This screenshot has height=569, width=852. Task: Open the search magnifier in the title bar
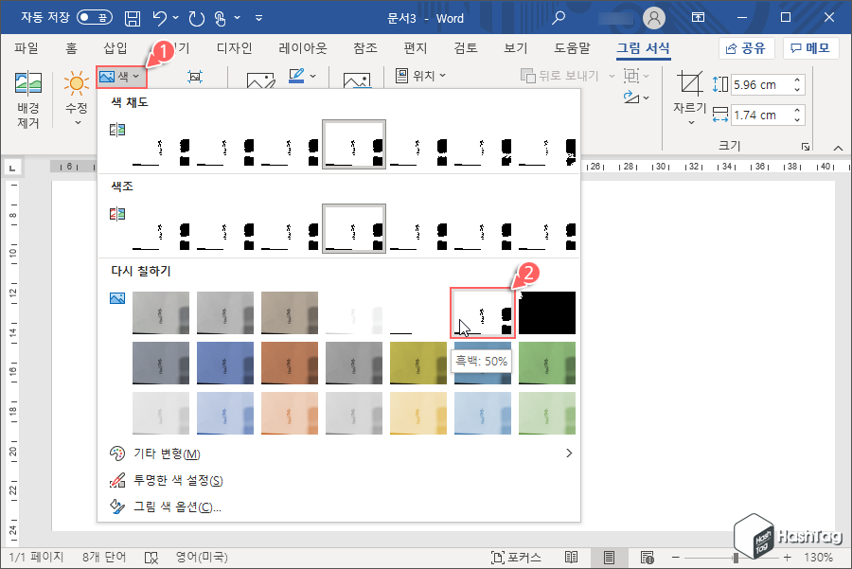point(558,18)
